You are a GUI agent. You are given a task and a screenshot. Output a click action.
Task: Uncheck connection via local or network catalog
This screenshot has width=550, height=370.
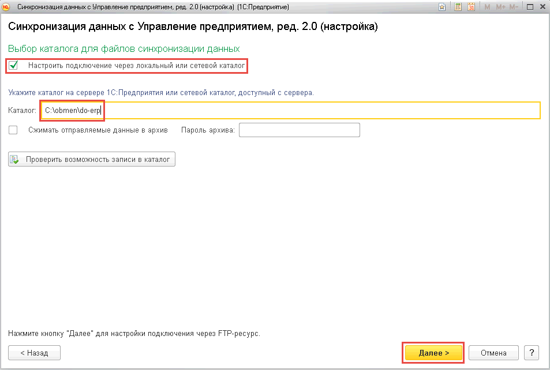(x=13, y=66)
